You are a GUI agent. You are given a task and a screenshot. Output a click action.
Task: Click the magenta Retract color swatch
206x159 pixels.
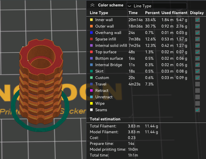pyautogui.click(x=91, y=90)
